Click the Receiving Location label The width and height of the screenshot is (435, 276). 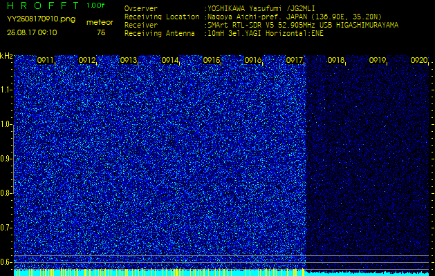[x=162, y=17]
